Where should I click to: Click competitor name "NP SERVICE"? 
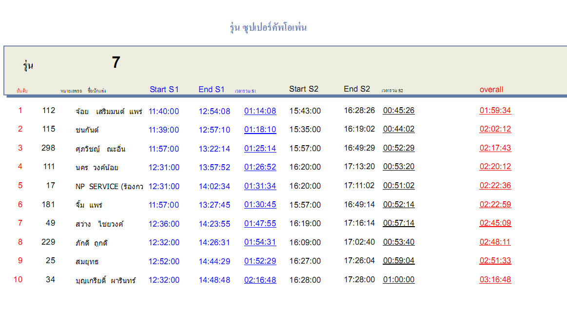[x=97, y=186]
